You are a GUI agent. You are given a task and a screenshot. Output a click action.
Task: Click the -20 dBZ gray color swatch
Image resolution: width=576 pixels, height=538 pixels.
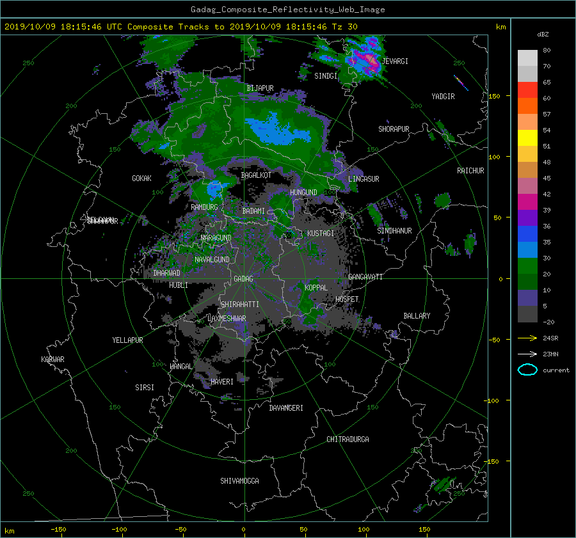pos(527,314)
